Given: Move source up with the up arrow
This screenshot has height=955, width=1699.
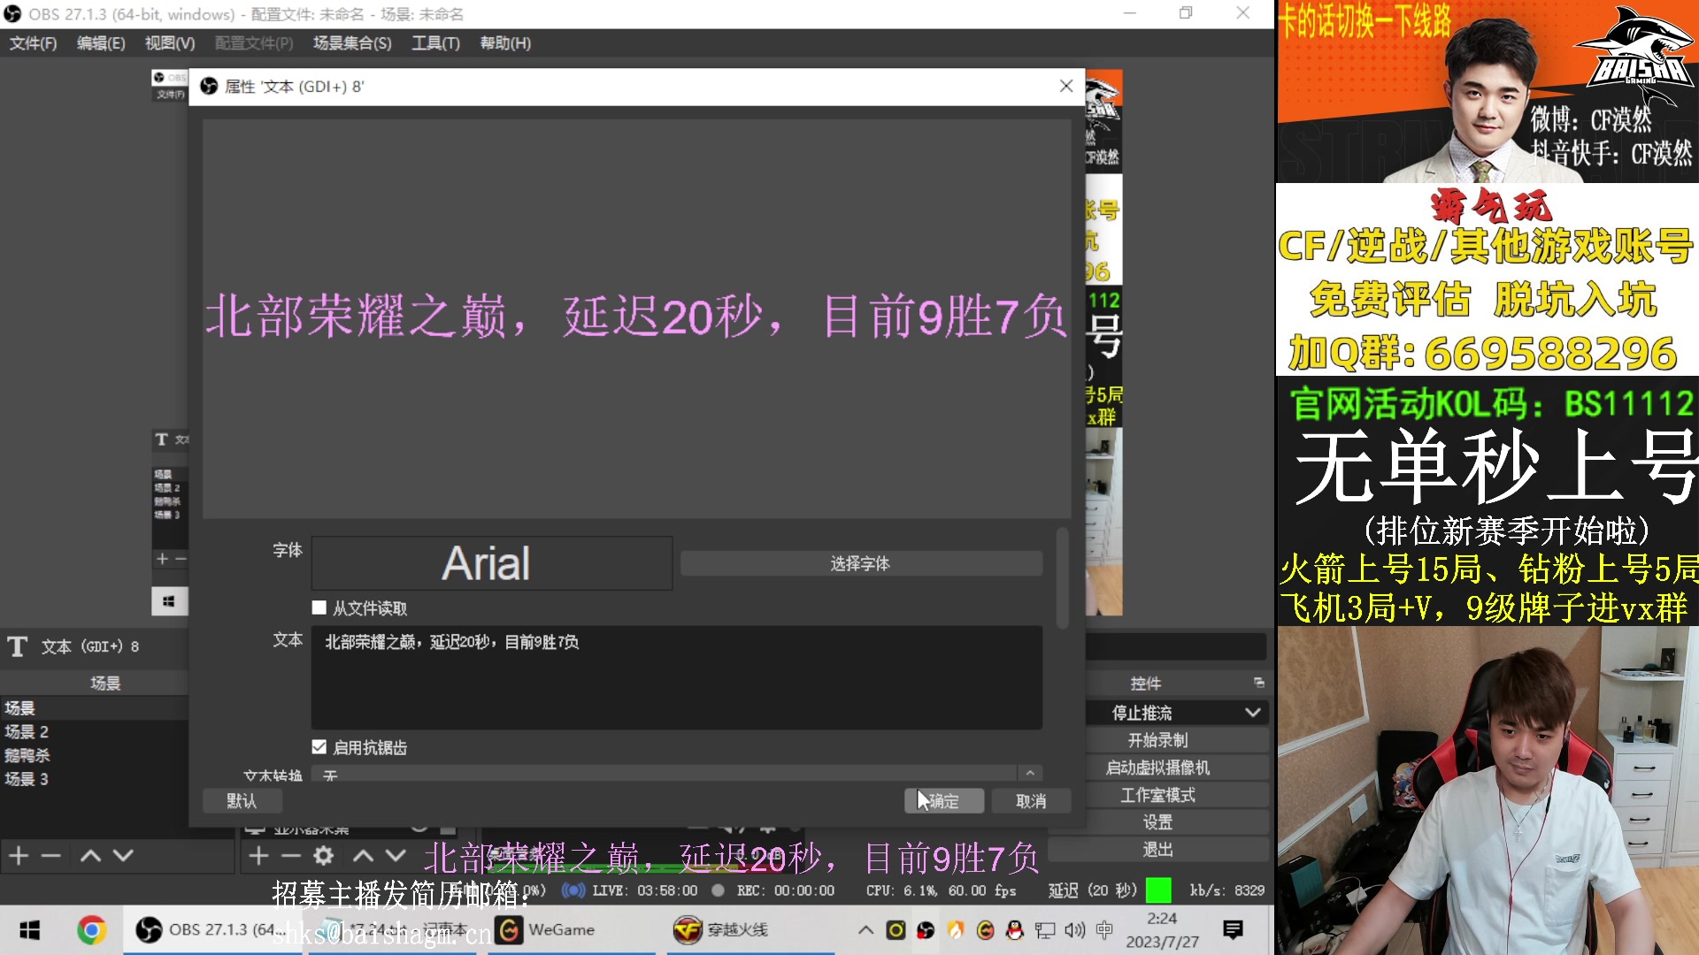Looking at the screenshot, I should coord(363,855).
